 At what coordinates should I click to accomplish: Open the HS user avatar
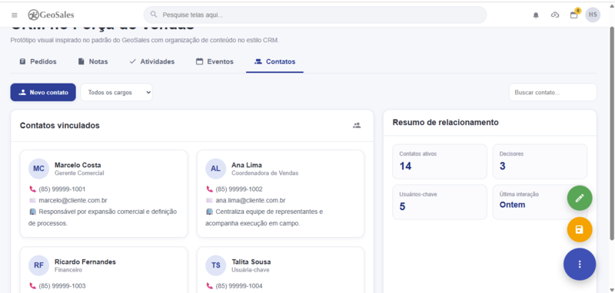pyautogui.click(x=593, y=15)
